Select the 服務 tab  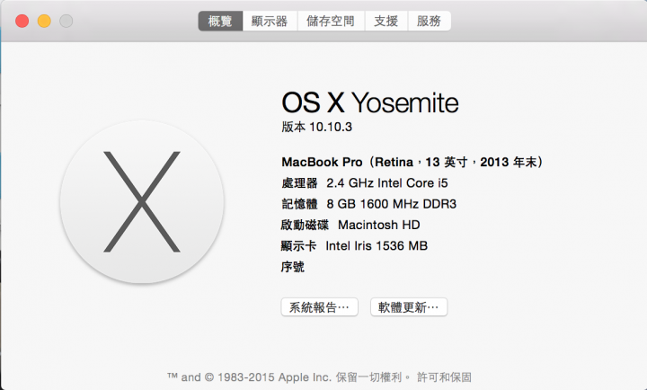(430, 21)
